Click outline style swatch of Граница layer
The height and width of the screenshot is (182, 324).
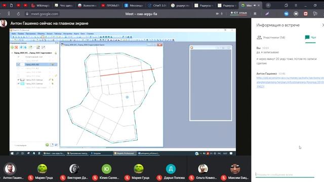(x=22, y=80)
